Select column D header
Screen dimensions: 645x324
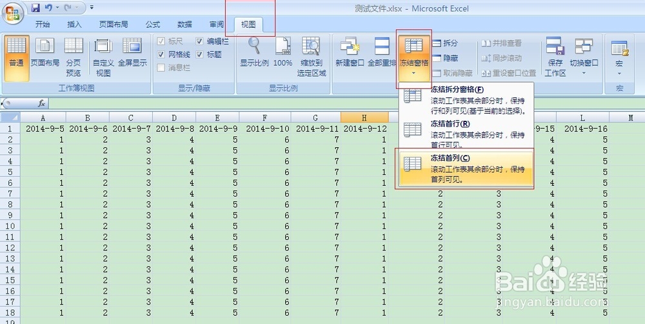pos(174,117)
